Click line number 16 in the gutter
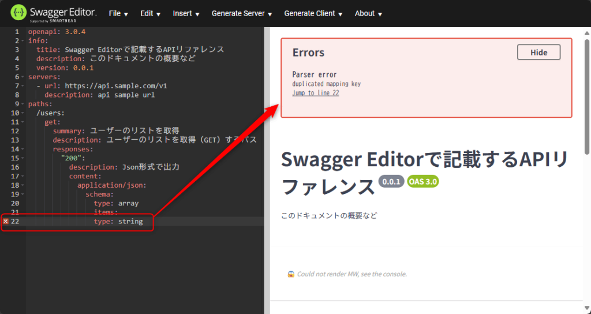This screenshot has width=591, height=314. 14,167
